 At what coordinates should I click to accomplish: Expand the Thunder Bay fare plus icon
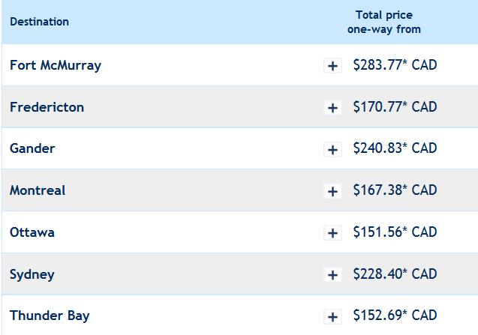pos(332,317)
